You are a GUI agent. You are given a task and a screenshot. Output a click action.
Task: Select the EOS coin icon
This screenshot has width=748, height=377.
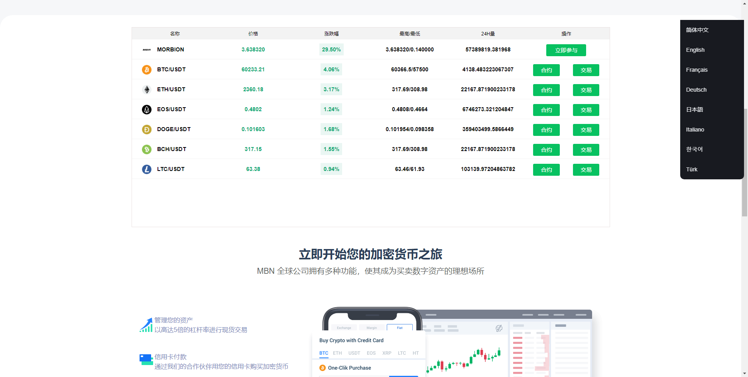click(x=146, y=109)
